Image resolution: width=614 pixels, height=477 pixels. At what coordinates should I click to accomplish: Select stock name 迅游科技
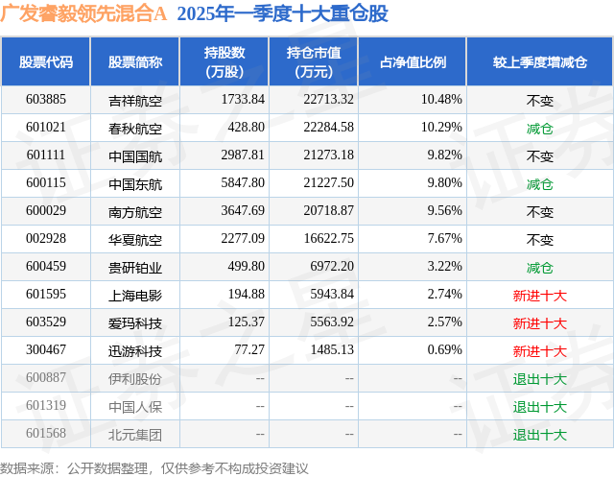(135, 351)
